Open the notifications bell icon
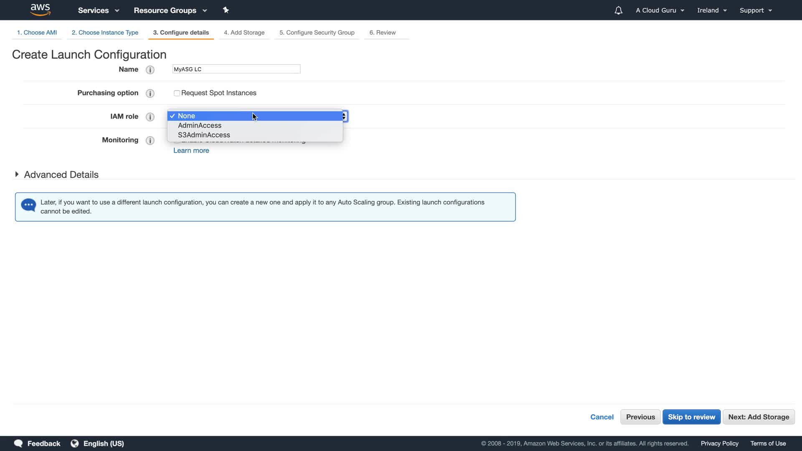 618,10
